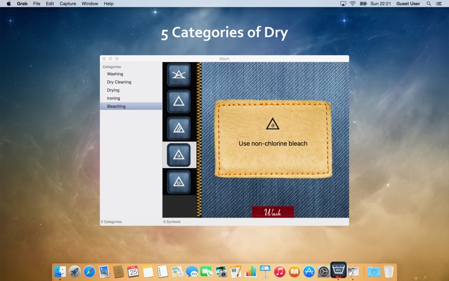Viewport: 449px width, 281px height.
Task: Open the App Store from the Dock
Action: click(x=309, y=272)
